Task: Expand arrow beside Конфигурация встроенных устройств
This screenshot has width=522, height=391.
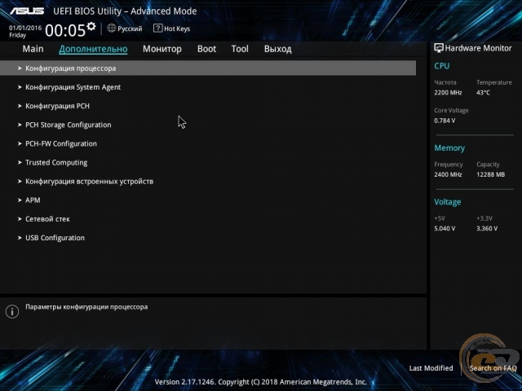Action: tap(20, 182)
